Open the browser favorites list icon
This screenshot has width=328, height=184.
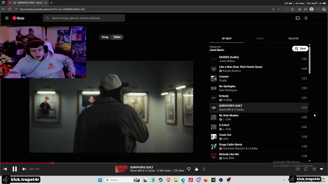(305, 9)
